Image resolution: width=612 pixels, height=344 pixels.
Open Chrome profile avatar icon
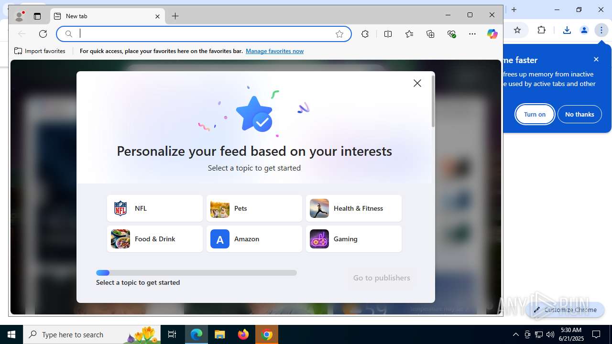click(584, 30)
